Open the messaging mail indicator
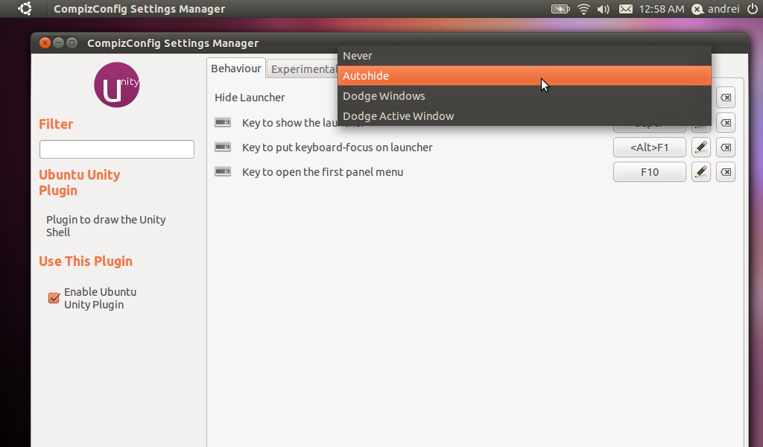Viewport: 763px width, 447px height. pos(626,9)
